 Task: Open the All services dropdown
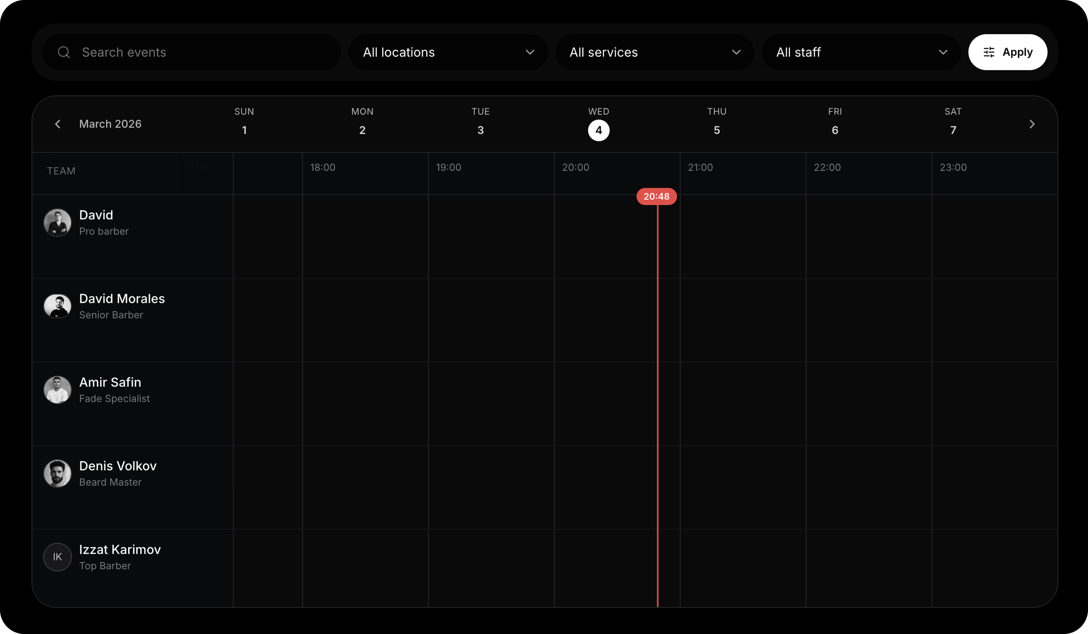pyautogui.click(x=654, y=52)
